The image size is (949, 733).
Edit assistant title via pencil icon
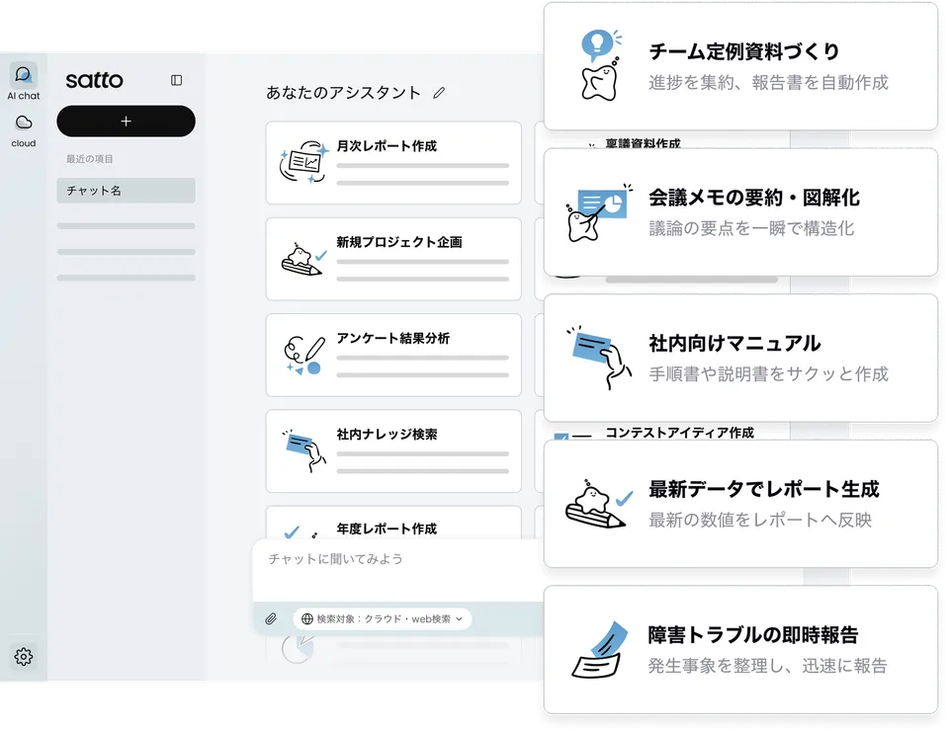click(x=439, y=93)
